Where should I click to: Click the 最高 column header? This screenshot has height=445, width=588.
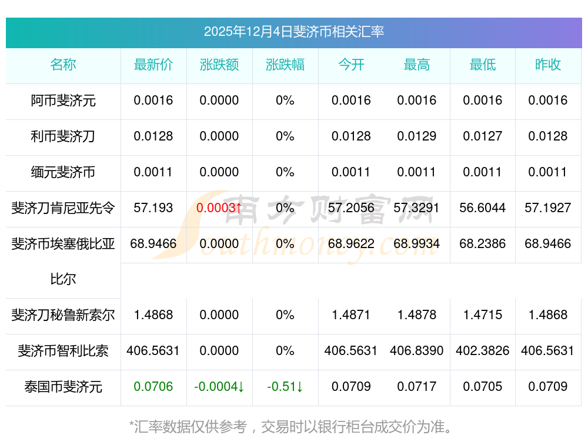(x=417, y=65)
